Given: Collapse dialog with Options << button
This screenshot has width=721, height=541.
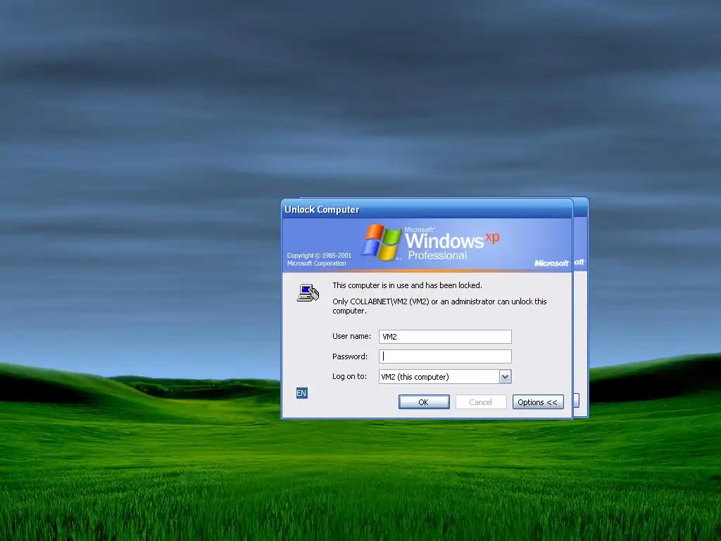Looking at the screenshot, I should [538, 402].
